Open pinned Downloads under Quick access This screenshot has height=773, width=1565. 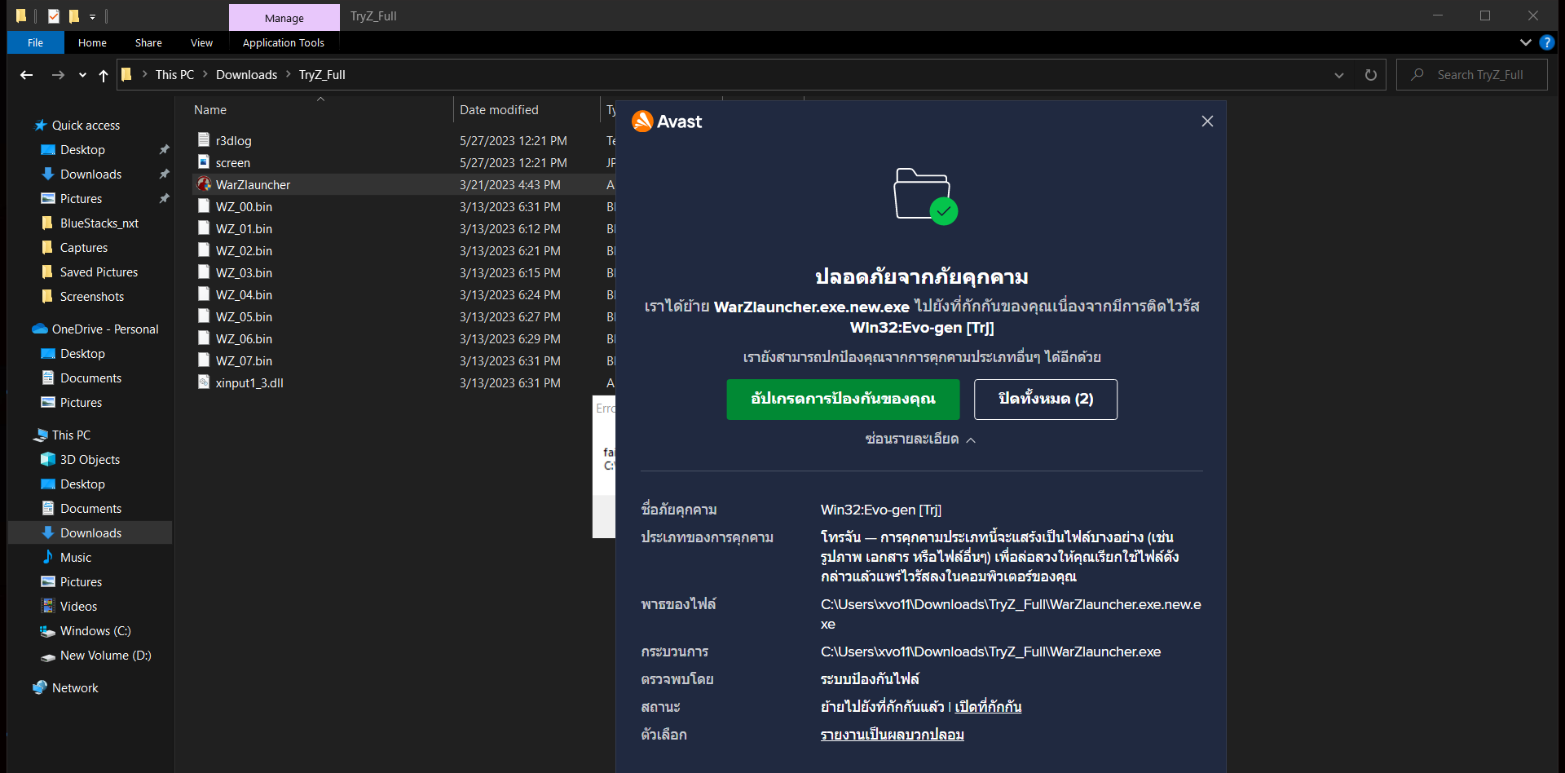point(90,174)
